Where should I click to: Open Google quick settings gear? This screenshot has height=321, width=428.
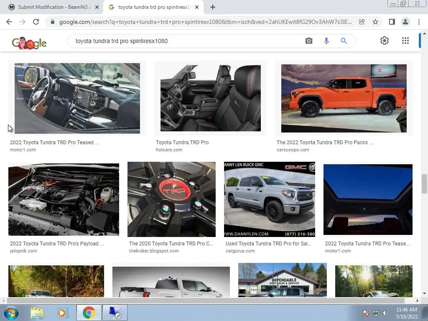[x=385, y=41]
